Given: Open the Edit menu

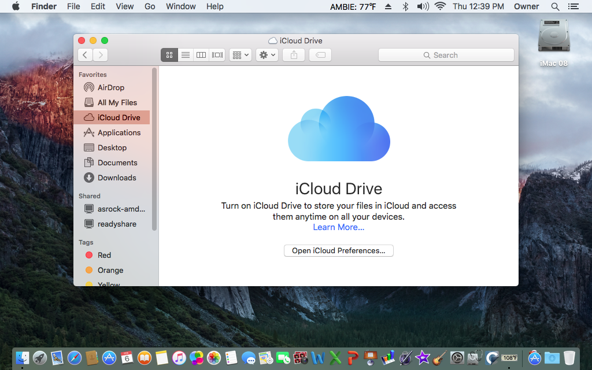Looking at the screenshot, I should point(98,6).
